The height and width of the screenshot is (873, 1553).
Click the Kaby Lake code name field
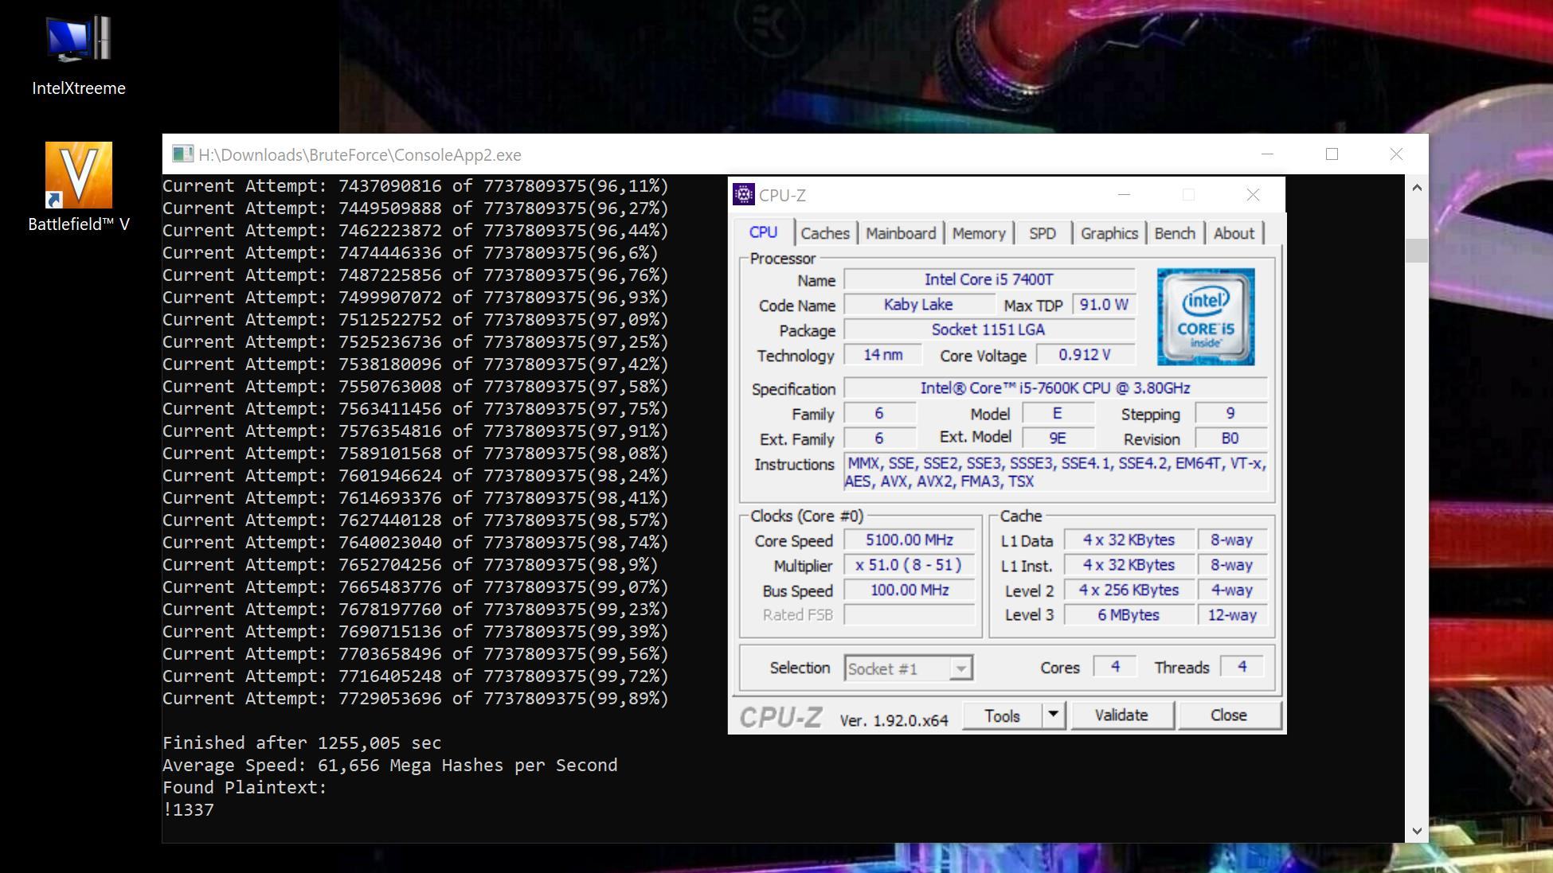(x=918, y=305)
